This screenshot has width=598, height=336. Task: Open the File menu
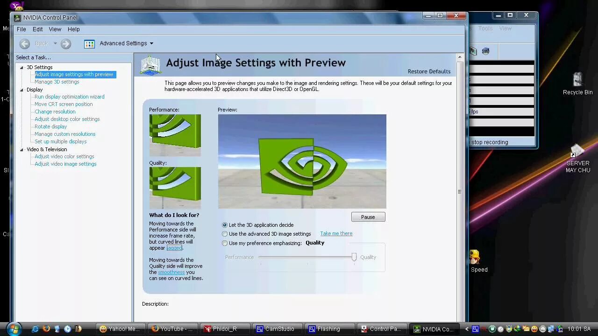[21, 29]
